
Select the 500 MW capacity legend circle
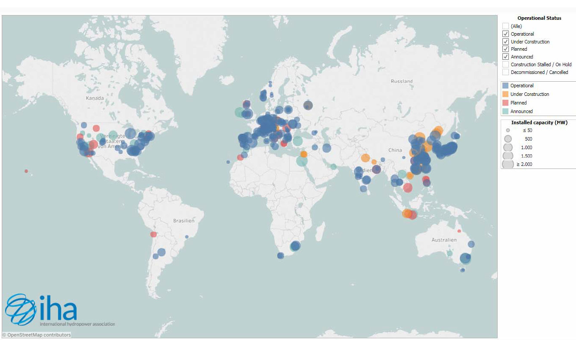(508, 139)
